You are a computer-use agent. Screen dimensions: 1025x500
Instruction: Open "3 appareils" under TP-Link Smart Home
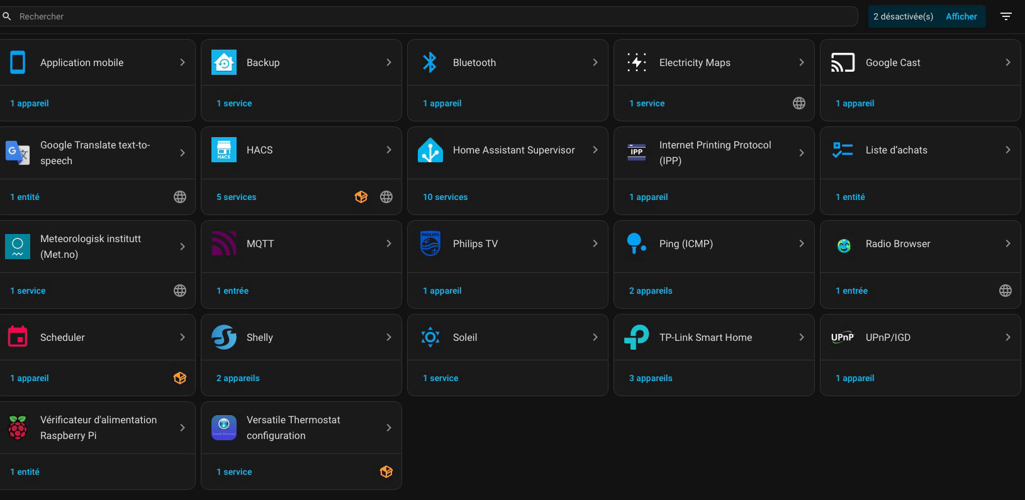pyautogui.click(x=651, y=378)
